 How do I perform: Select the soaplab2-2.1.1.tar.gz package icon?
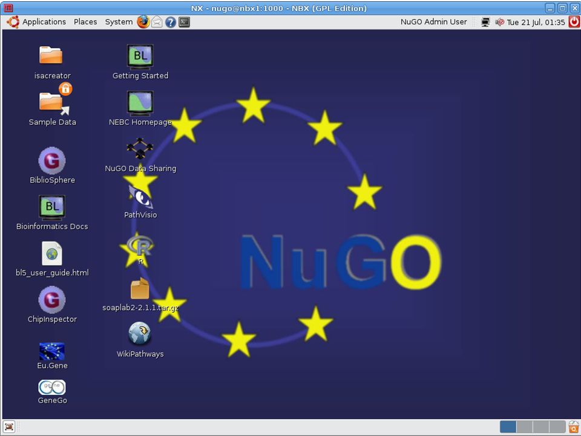coord(140,288)
